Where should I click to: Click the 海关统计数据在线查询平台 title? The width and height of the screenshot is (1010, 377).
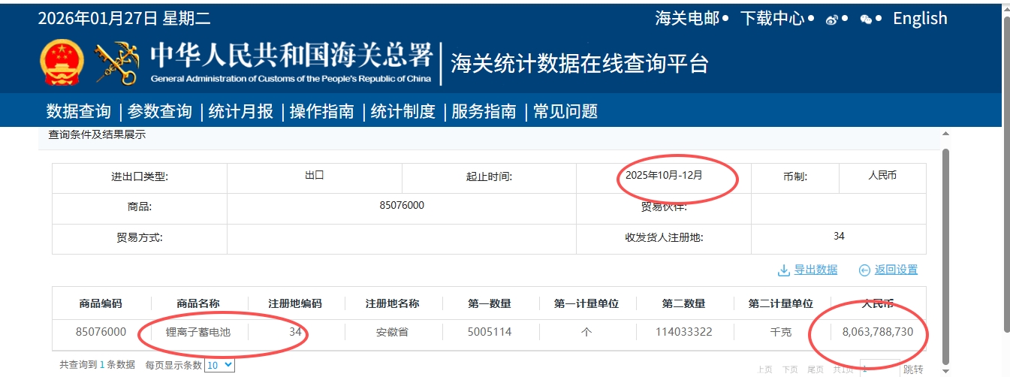580,64
